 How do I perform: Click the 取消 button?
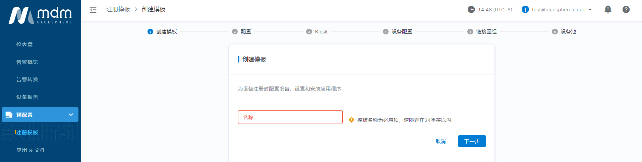tap(441, 141)
